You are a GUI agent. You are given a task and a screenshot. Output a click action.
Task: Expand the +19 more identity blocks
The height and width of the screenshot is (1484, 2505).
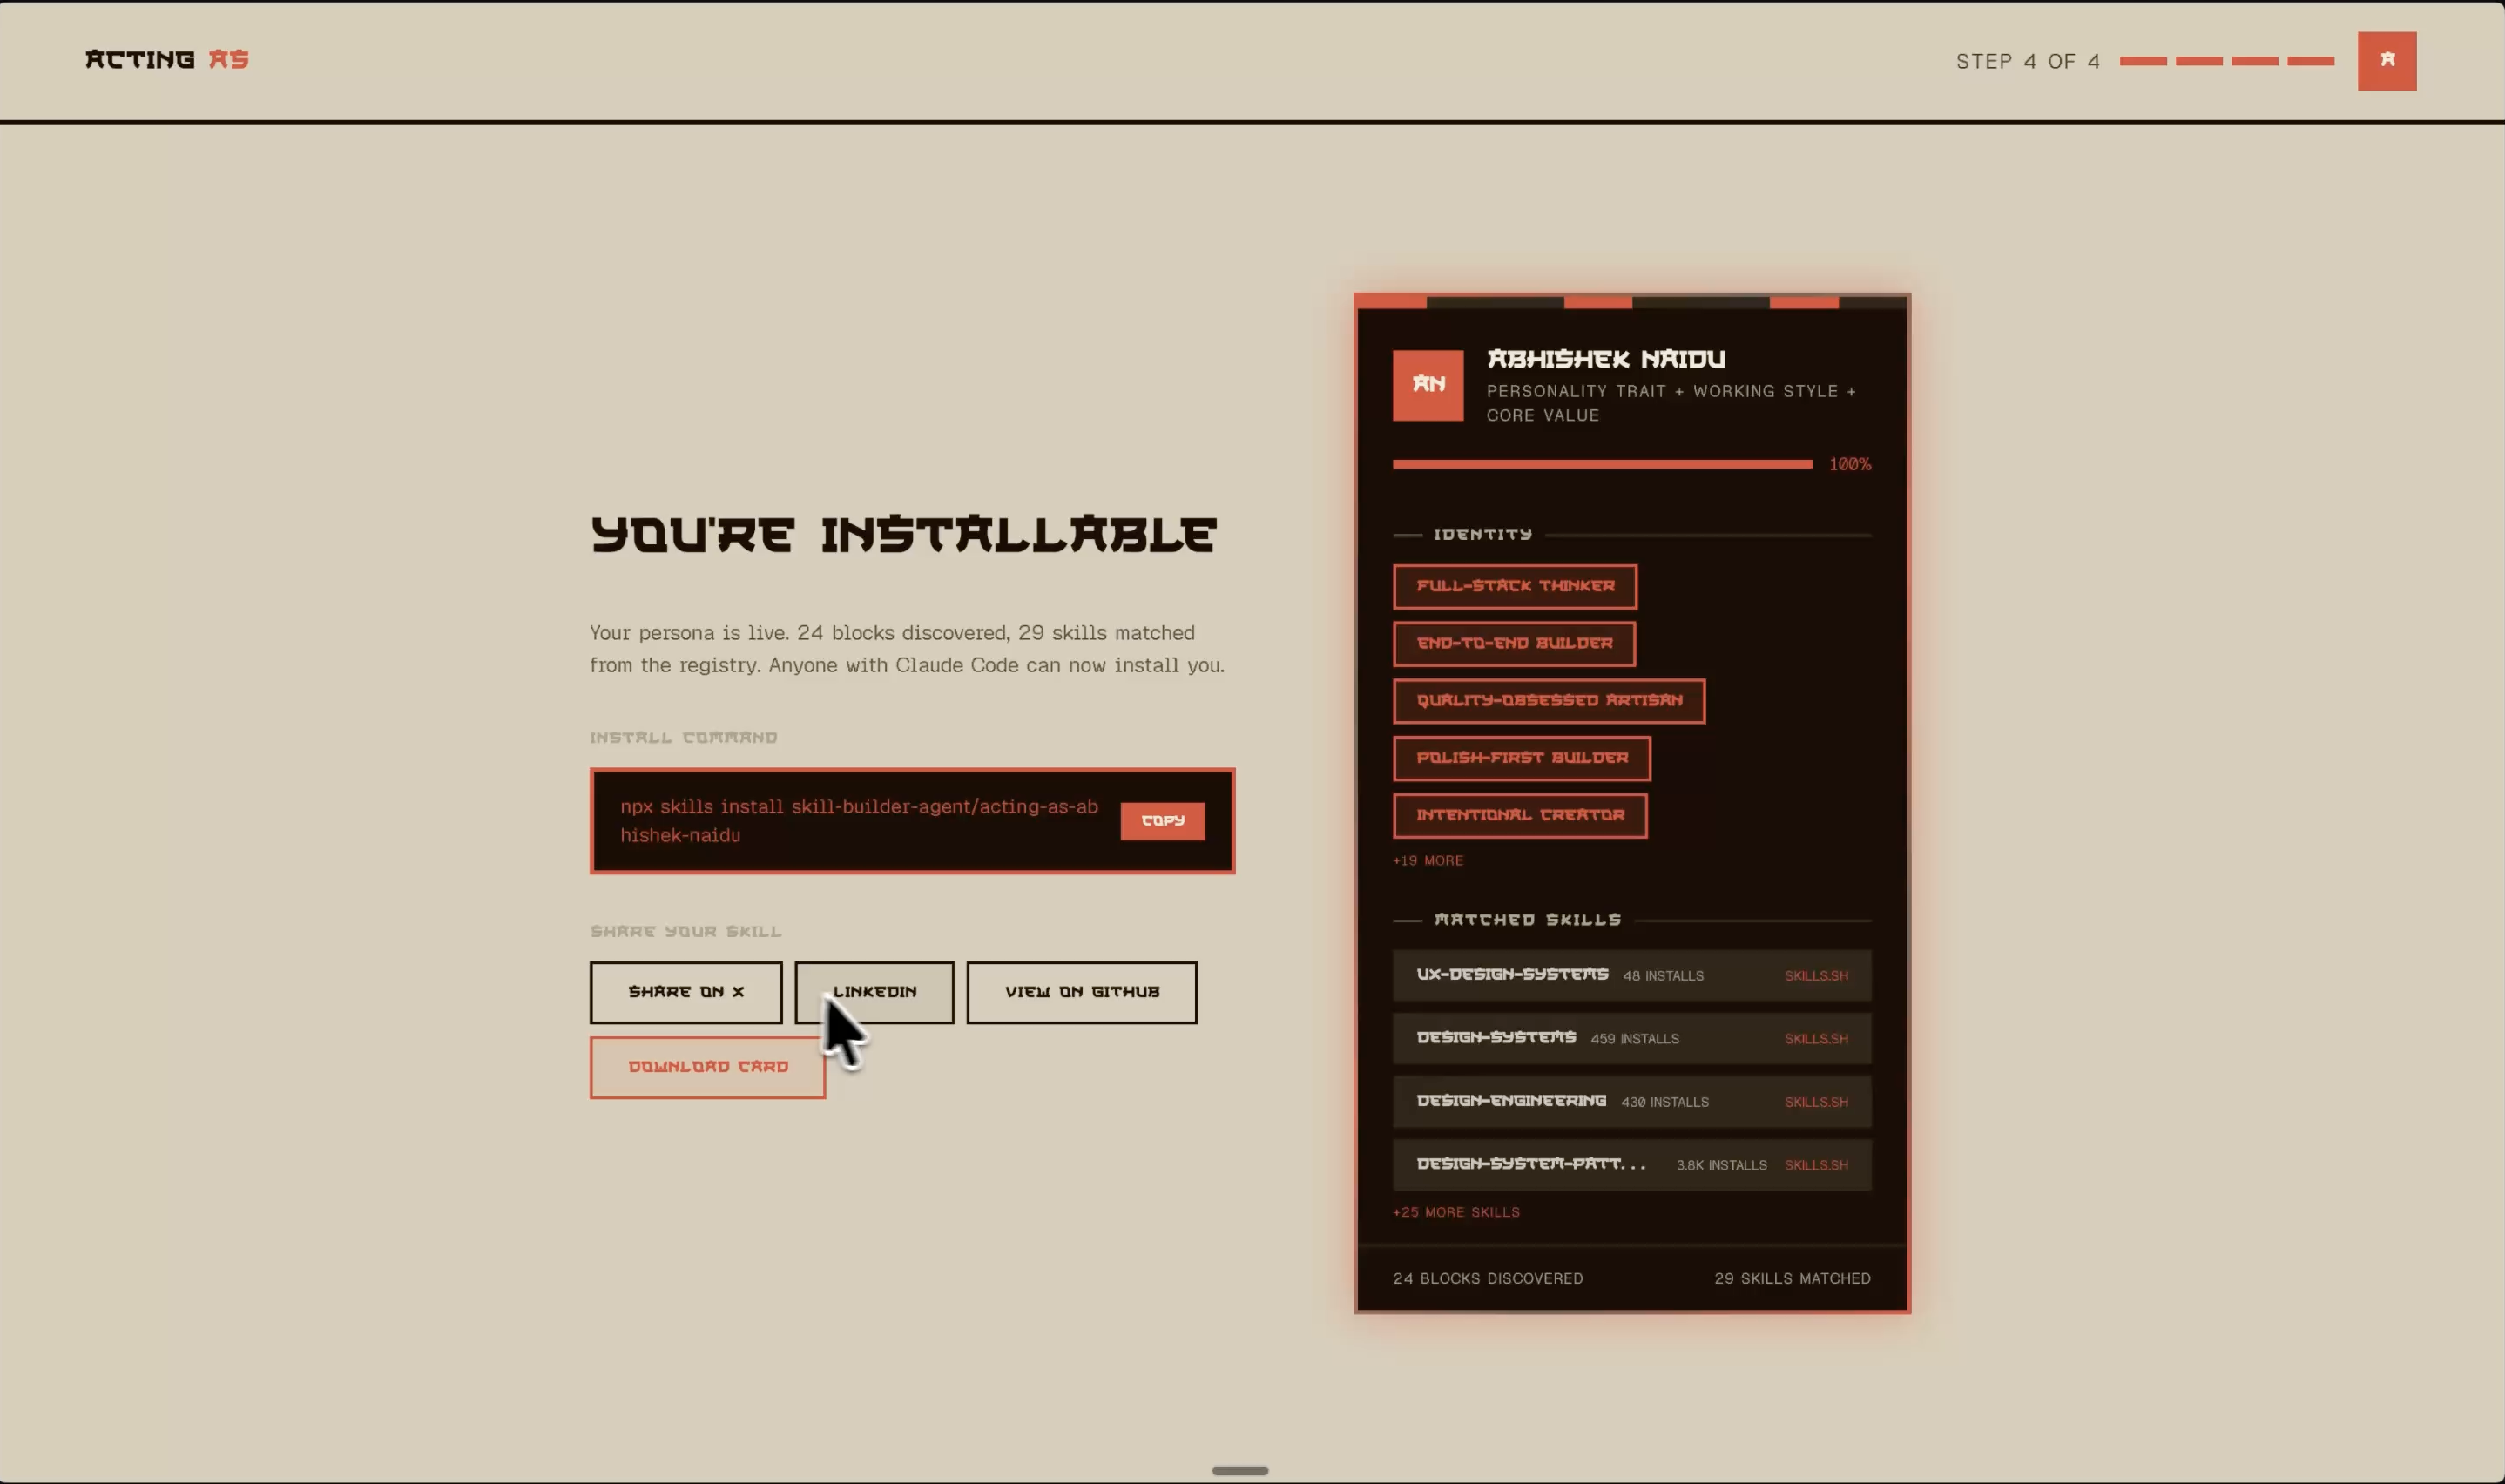pos(1427,860)
